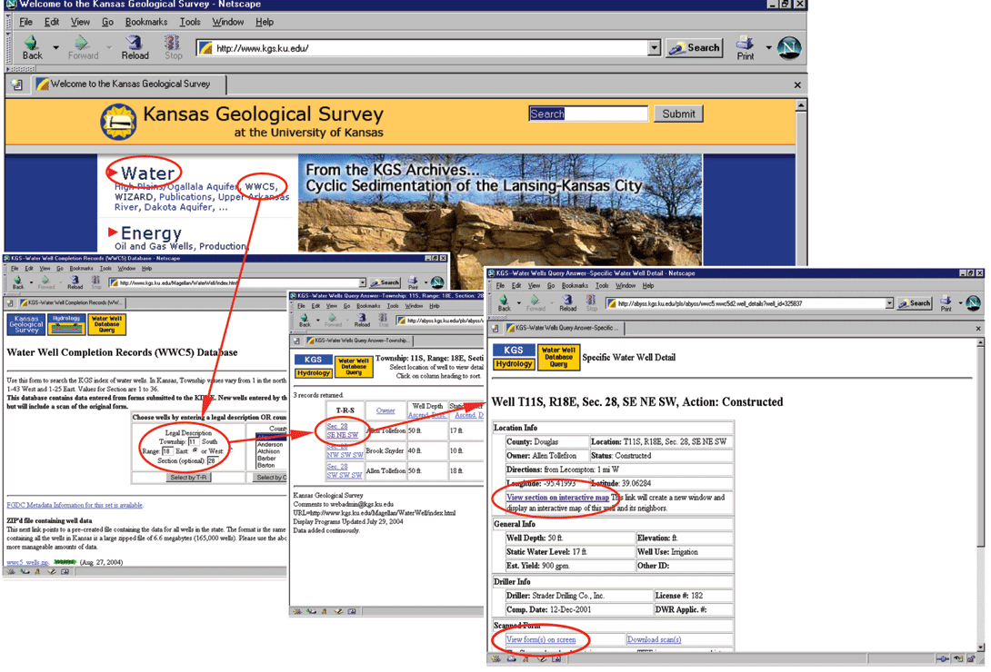Sort by Owner column header link
Viewport: 991px width, 672px height.
tap(385, 410)
